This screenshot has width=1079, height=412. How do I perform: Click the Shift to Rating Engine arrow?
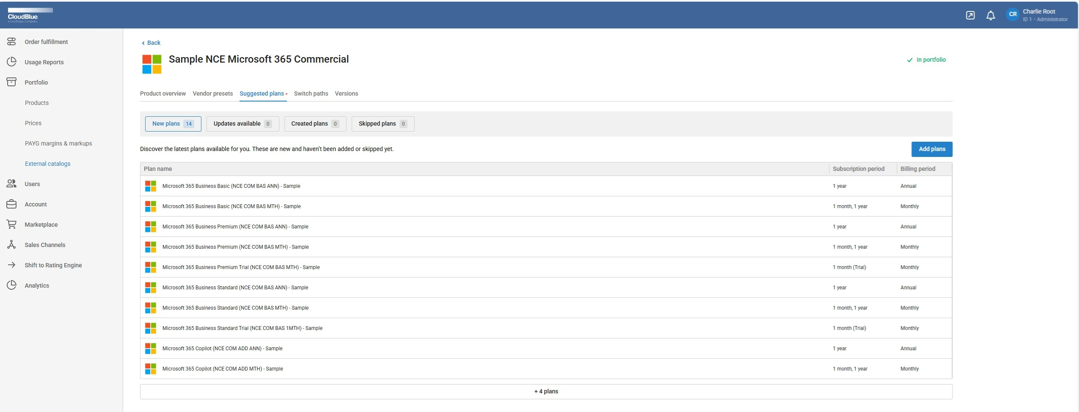[x=11, y=265]
